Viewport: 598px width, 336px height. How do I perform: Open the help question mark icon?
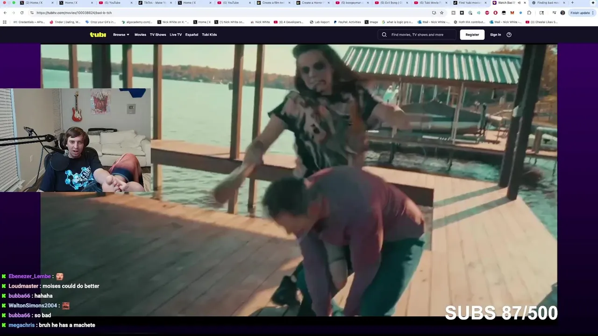(x=509, y=35)
